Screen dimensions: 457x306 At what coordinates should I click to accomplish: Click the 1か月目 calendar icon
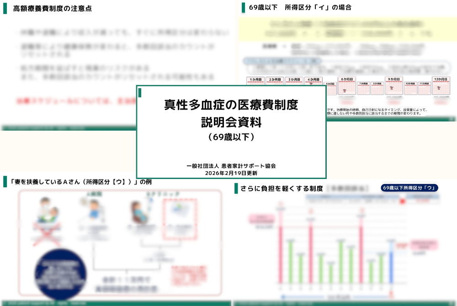coord(256,86)
